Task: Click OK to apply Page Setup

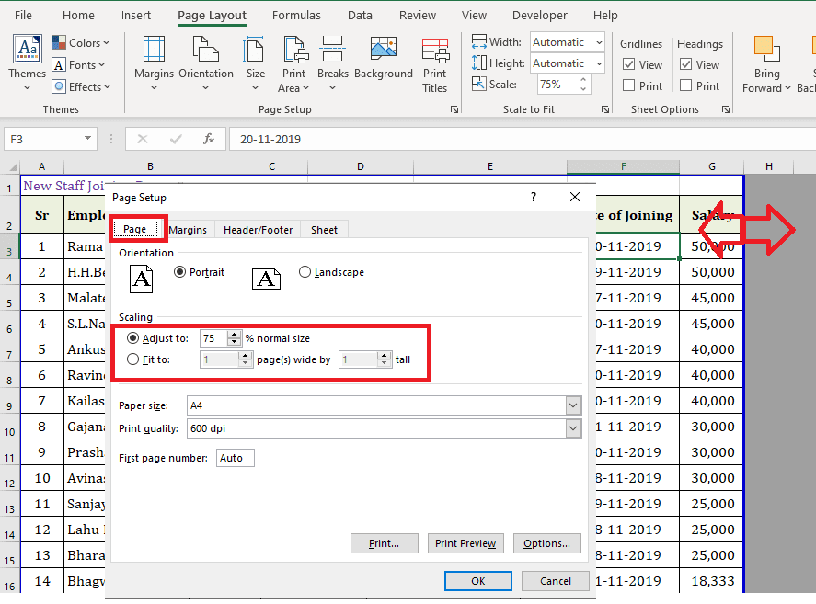Action: point(477,581)
